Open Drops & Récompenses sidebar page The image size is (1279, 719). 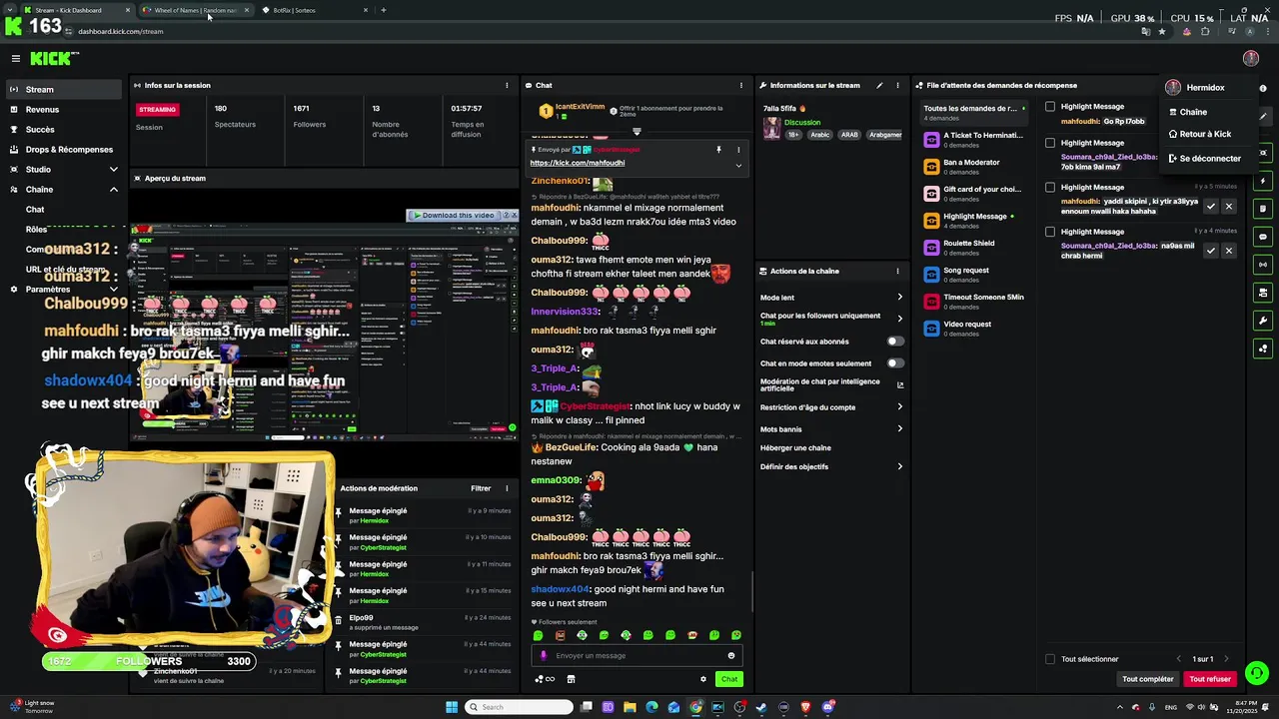64,150
